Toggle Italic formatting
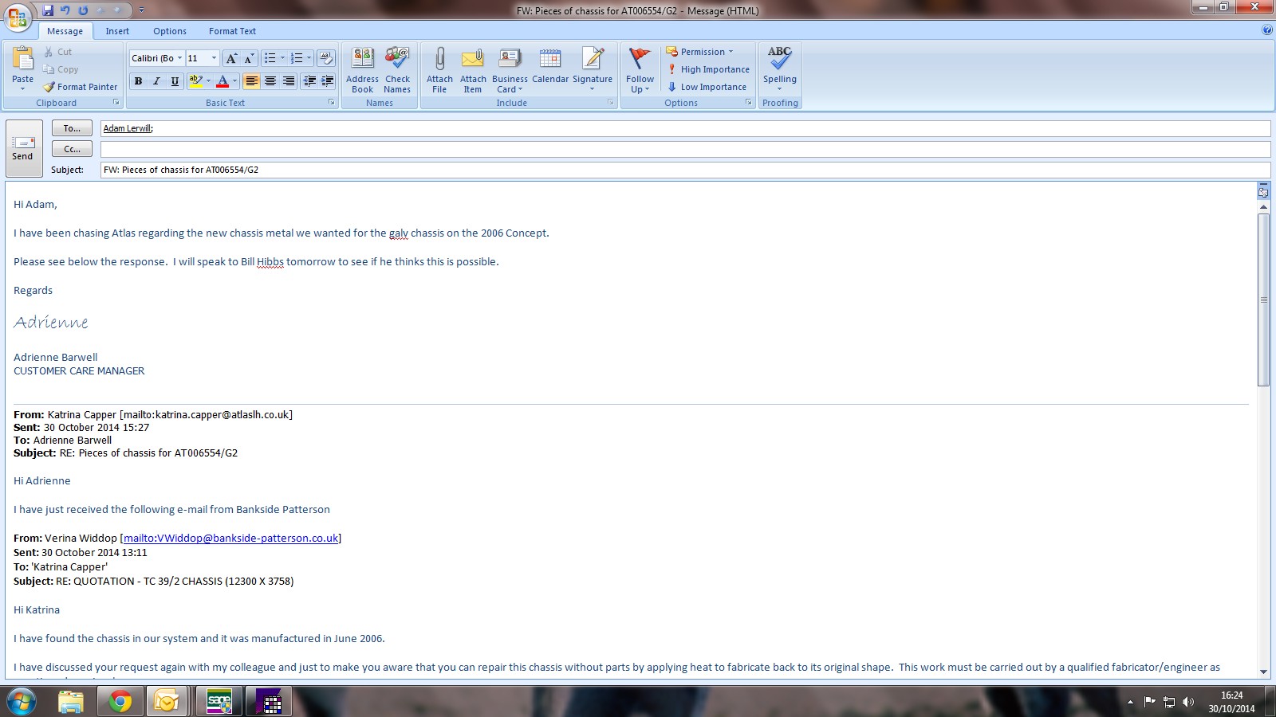 [x=156, y=81]
